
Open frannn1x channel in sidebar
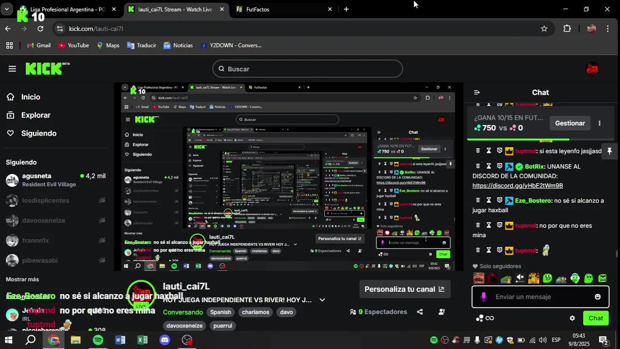[x=55, y=240]
